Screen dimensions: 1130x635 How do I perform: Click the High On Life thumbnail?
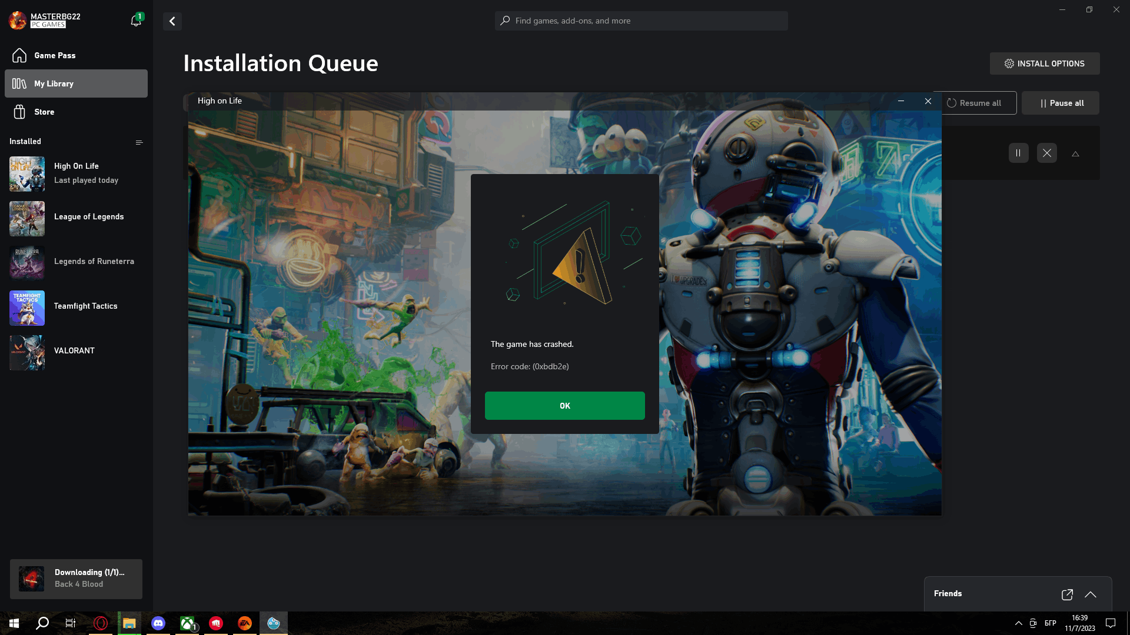[27, 174]
